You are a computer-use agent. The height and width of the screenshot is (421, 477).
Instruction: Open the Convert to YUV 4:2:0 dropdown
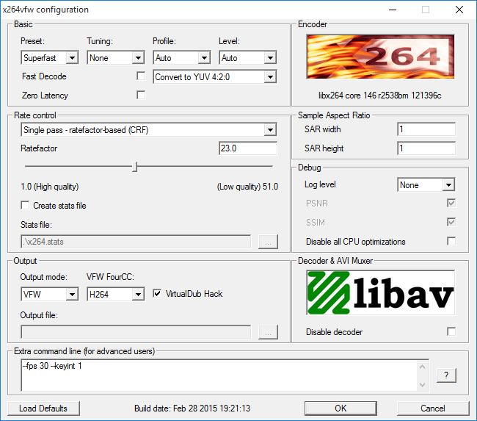pos(215,76)
